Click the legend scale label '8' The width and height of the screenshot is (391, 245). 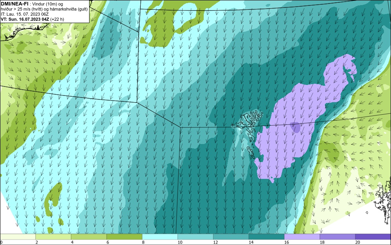tap(143, 242)
